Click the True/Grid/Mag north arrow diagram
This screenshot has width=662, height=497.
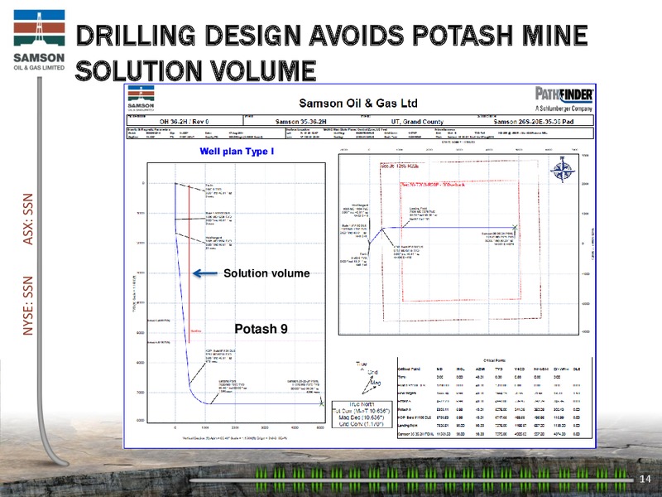coord(368,378)
